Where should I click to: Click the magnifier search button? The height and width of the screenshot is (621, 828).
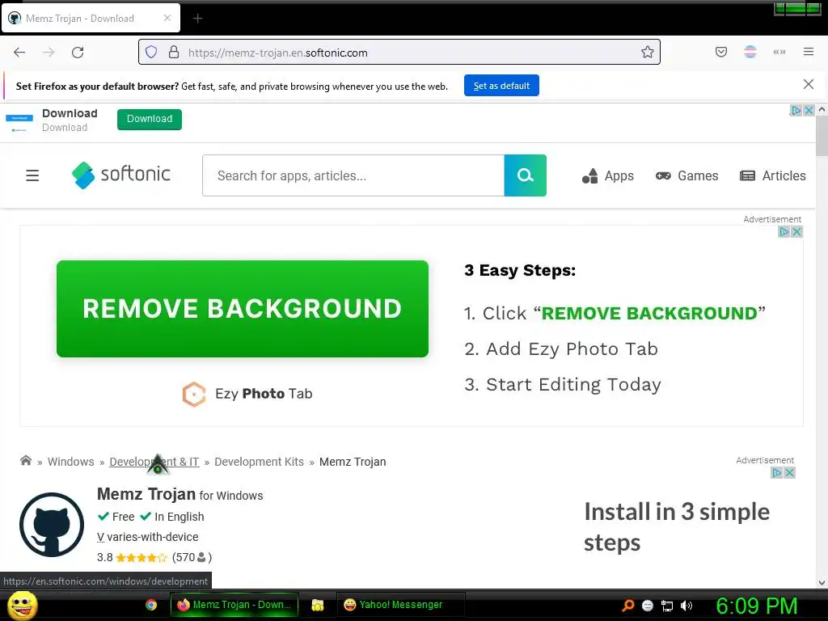click(x=525, y=175)
